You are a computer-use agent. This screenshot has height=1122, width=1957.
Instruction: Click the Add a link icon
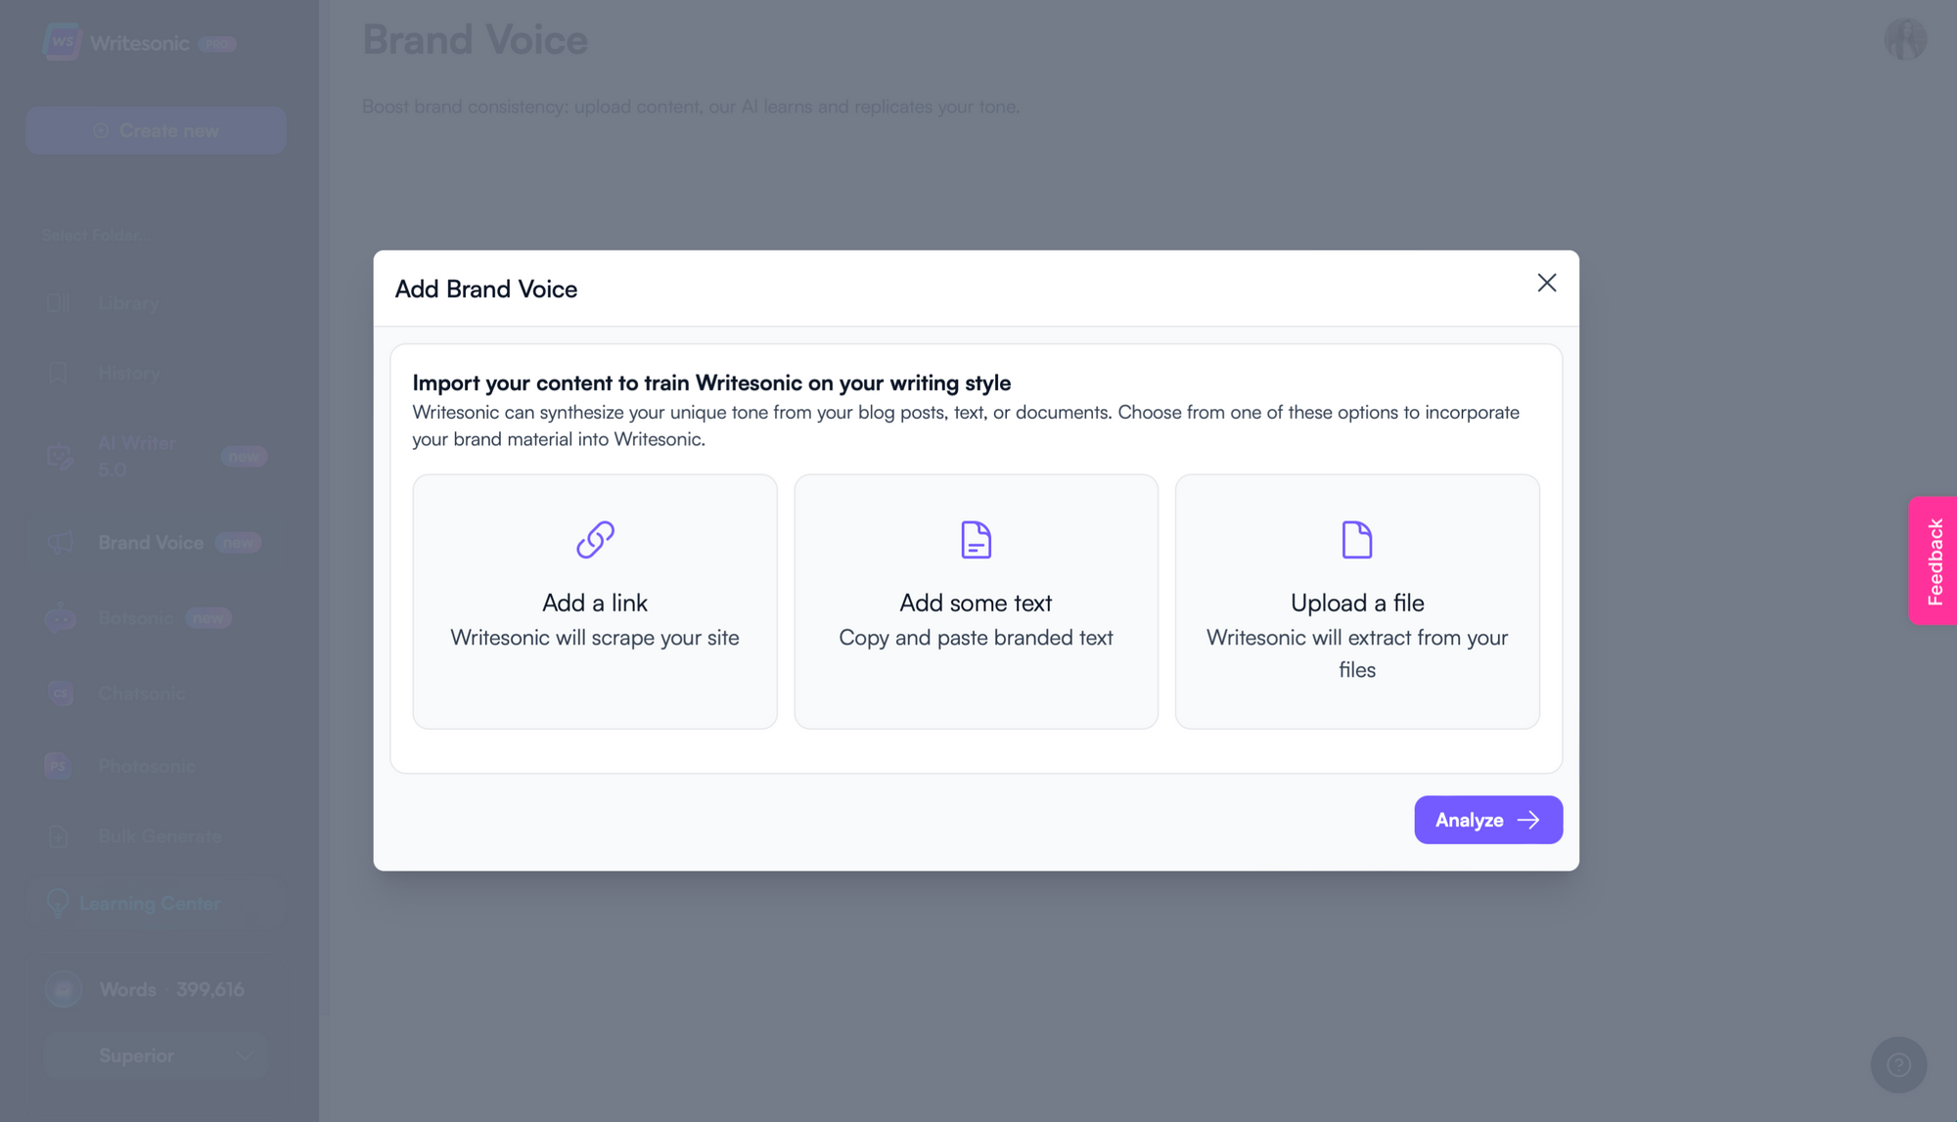click(594, 539)
